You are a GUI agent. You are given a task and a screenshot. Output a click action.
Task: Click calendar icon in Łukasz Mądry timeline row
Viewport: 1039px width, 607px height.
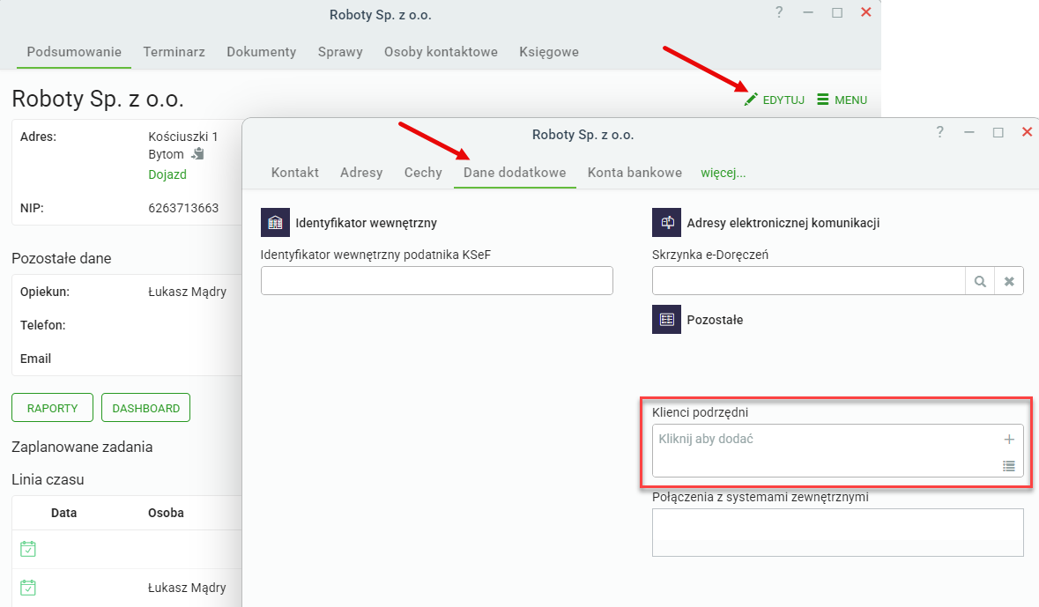tap(28, 587)
